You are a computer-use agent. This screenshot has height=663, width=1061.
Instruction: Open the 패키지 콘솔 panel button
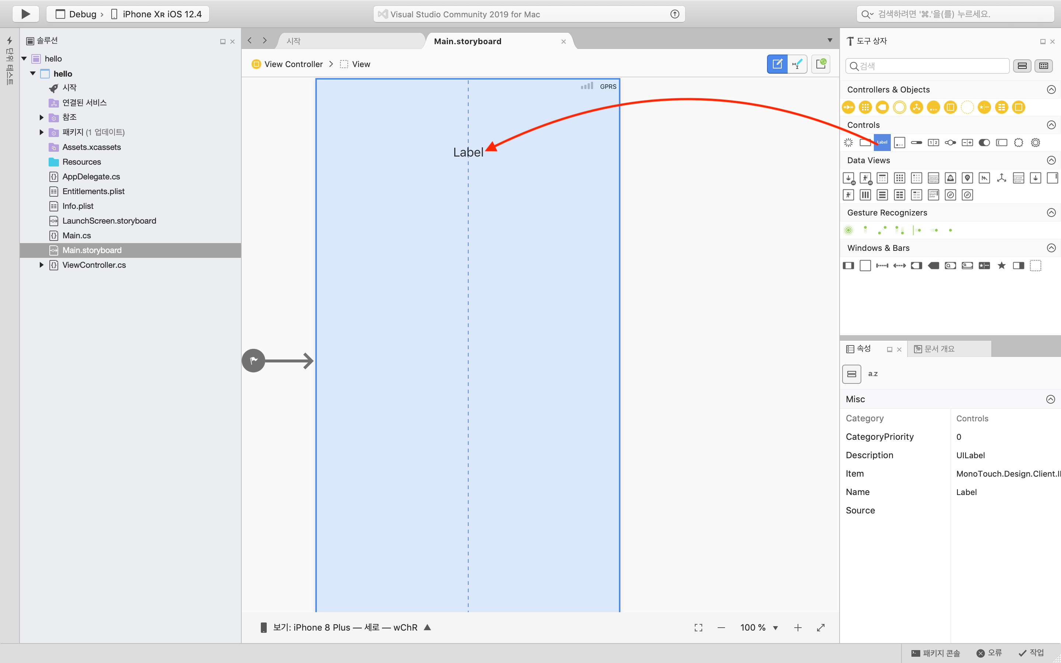936,653
